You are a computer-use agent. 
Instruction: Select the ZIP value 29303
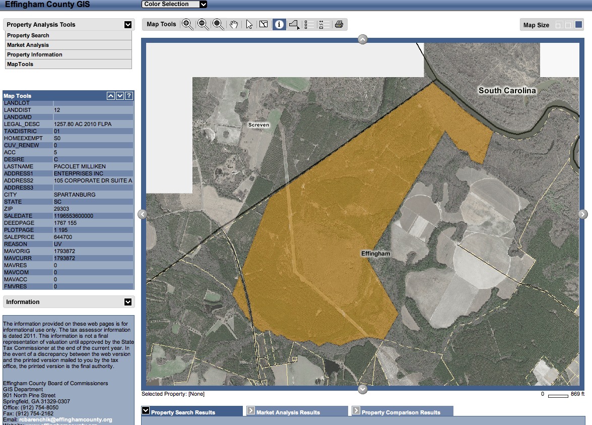tap(61, 209)
